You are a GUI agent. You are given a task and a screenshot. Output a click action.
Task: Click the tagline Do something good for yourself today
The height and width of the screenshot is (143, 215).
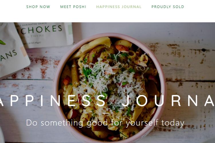105,123
